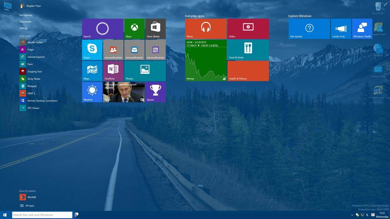The image size is (390, 219).
Task: Open the Xbox tile
Action: pyautogui.click(x=134, y=29)
